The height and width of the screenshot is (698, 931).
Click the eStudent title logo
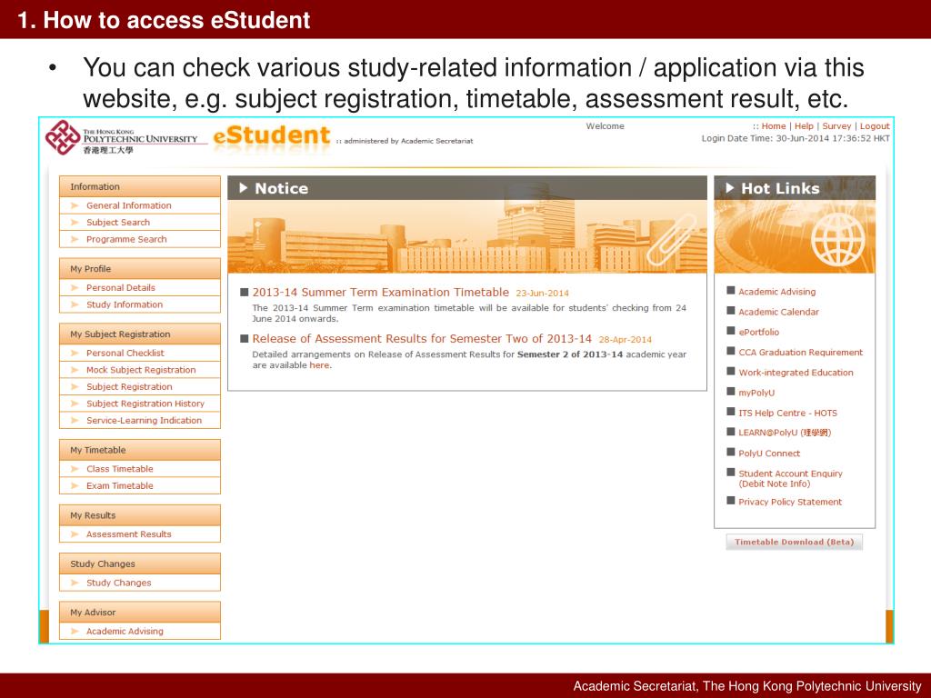[x=271, y=136]
